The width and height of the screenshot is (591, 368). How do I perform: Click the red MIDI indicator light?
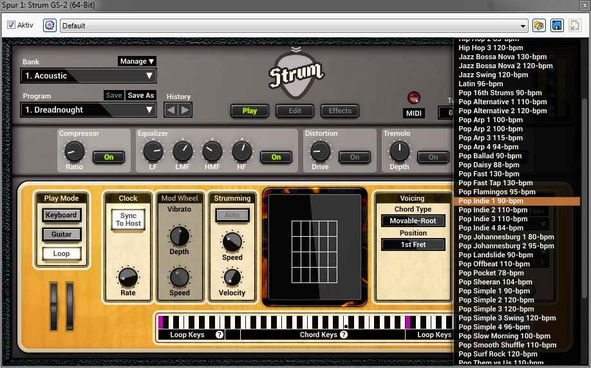pos(414,98)
